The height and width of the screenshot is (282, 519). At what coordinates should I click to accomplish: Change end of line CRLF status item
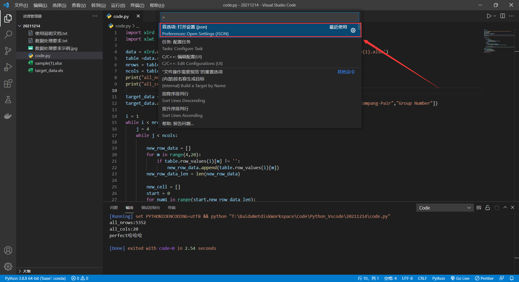coord(422,278)
